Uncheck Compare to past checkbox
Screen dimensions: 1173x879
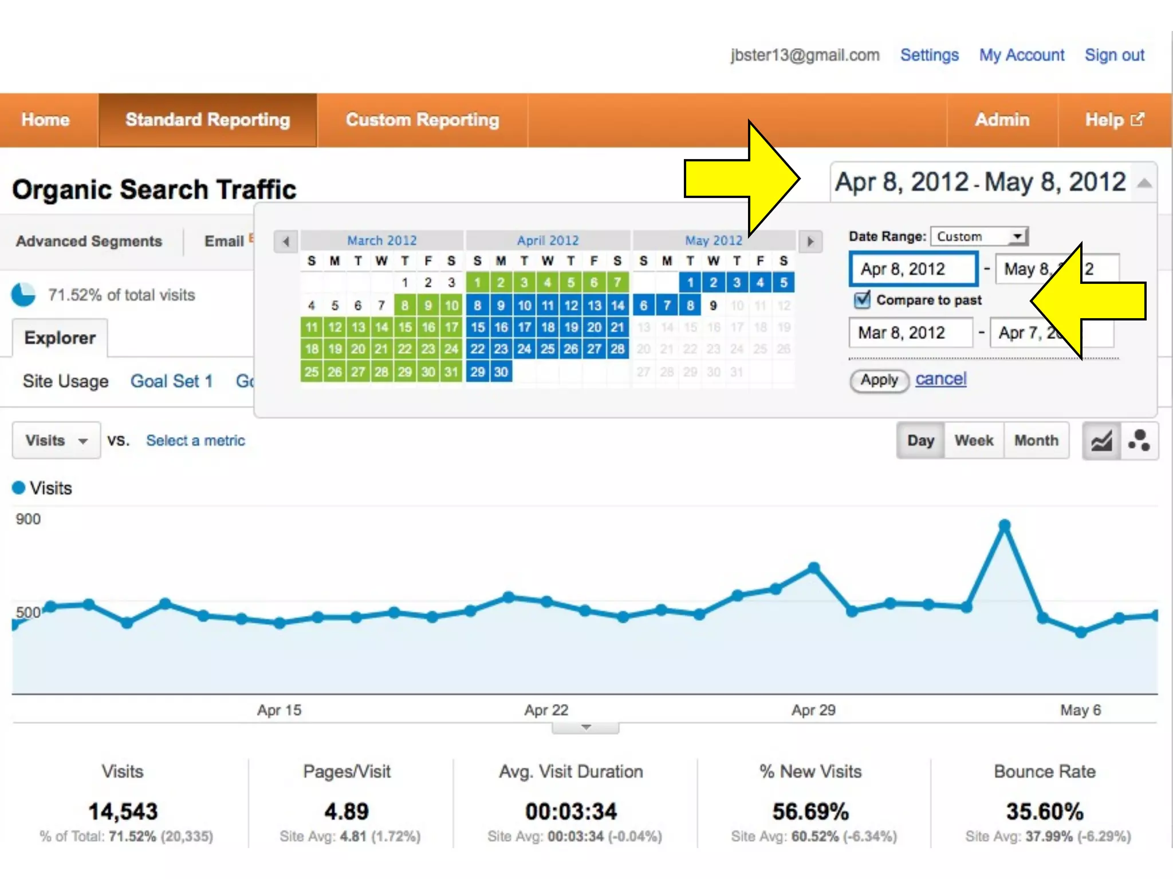(x=861, y=300)
